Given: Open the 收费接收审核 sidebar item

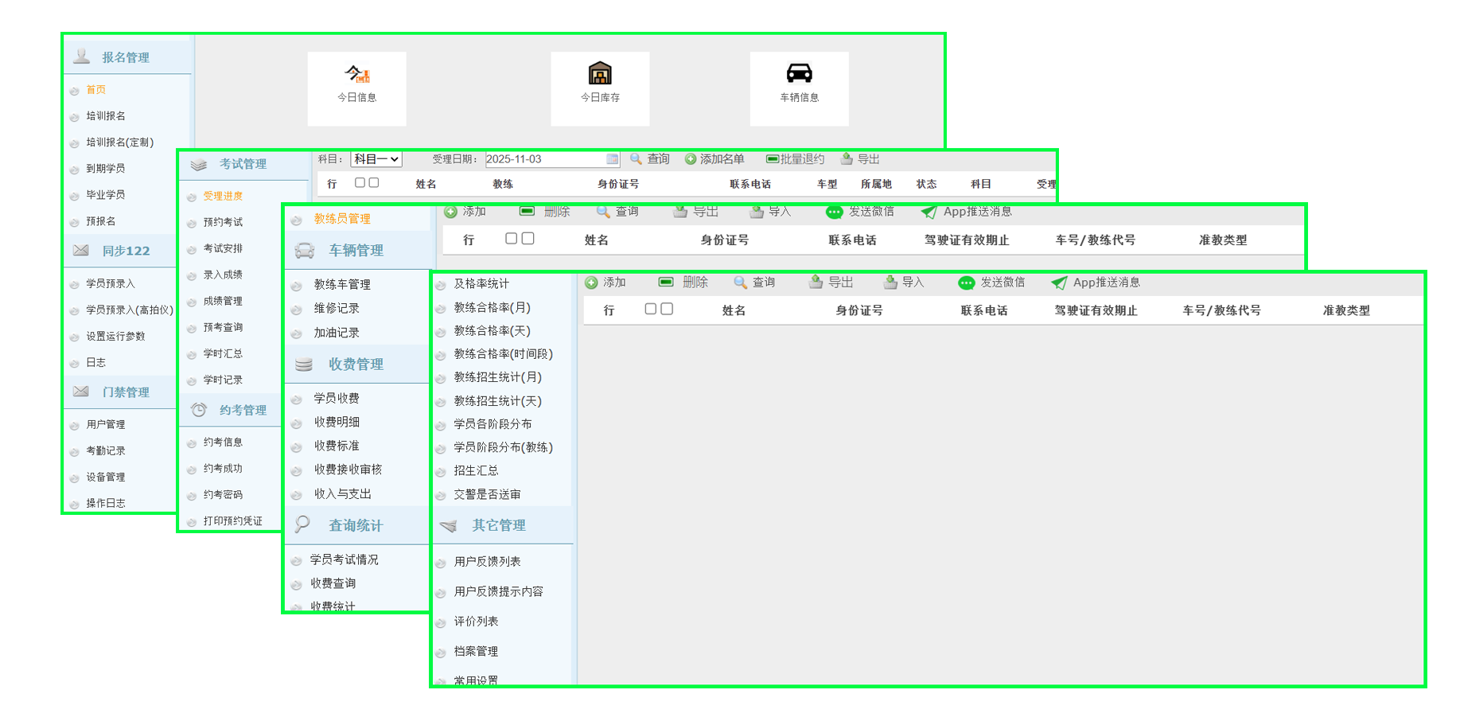Looking at the screenshot, I should [x=348, y=470].
